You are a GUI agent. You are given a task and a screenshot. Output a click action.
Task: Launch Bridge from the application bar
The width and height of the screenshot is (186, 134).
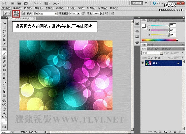click(x=12, y=3)
